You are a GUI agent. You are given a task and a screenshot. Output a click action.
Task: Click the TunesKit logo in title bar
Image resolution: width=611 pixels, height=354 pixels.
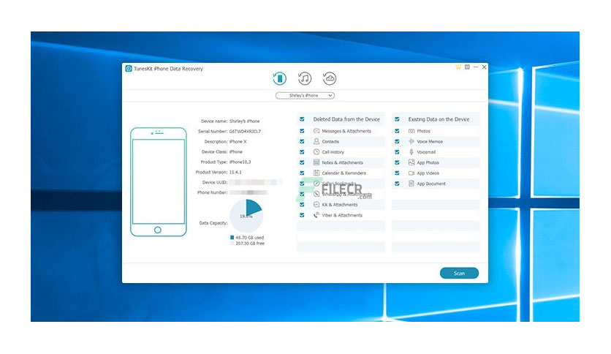pyautogui.click(x=129, y=69)
